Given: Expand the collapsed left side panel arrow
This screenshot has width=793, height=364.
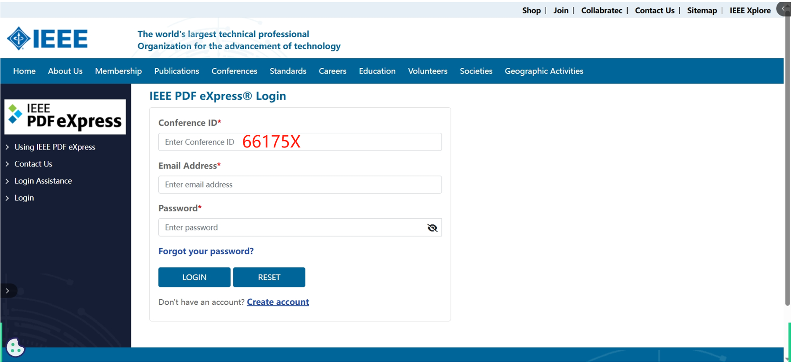Looking at the screenshot, I should coord(8,291).
